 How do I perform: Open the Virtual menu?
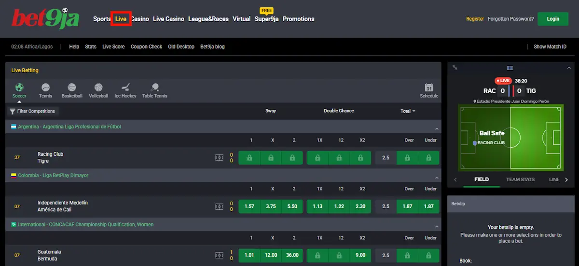point(241,19)
